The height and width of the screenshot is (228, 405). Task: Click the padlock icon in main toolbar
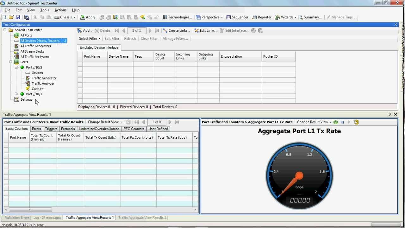coord(157,17)
